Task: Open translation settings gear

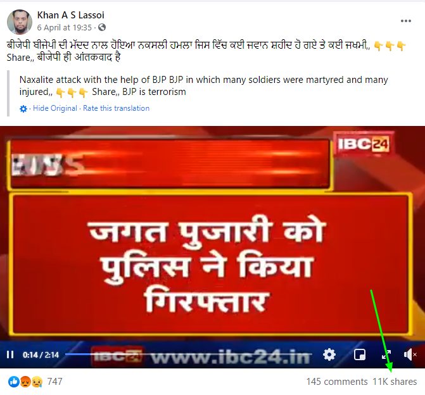Action: point(23,109)
